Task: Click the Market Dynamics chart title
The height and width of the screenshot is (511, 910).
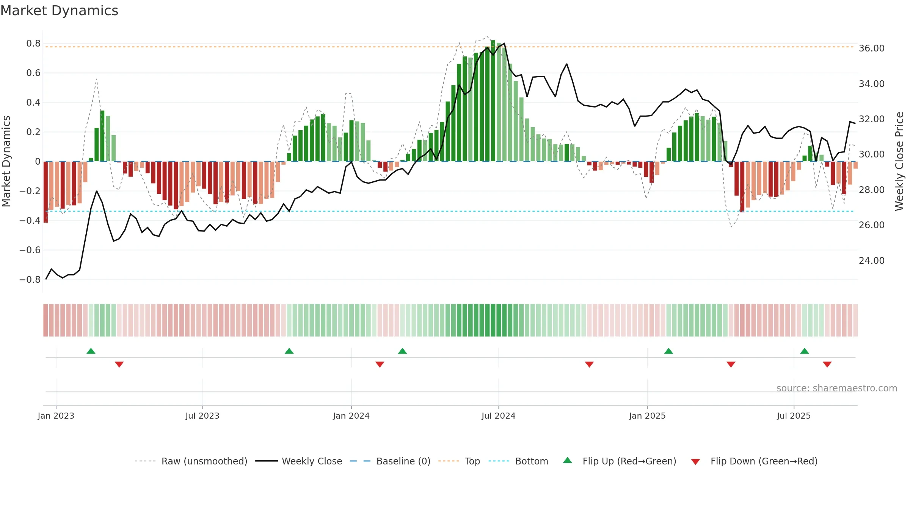Action: [x=60, y=11]
